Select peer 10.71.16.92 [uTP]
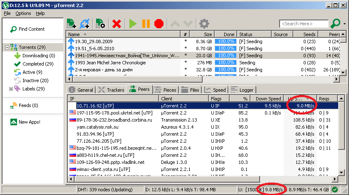The height and width of the screenshot is (195, 349). pos(95,106)
